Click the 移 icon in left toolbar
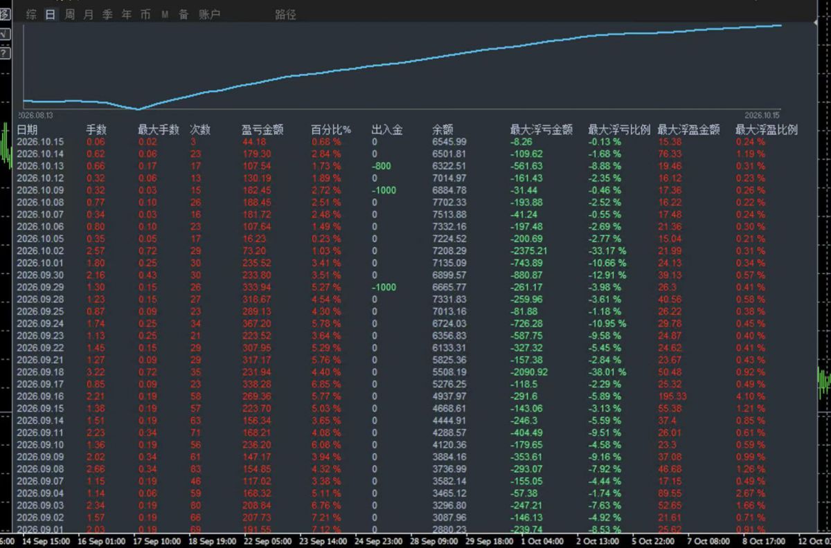831x548 pixels. (4, 15)
